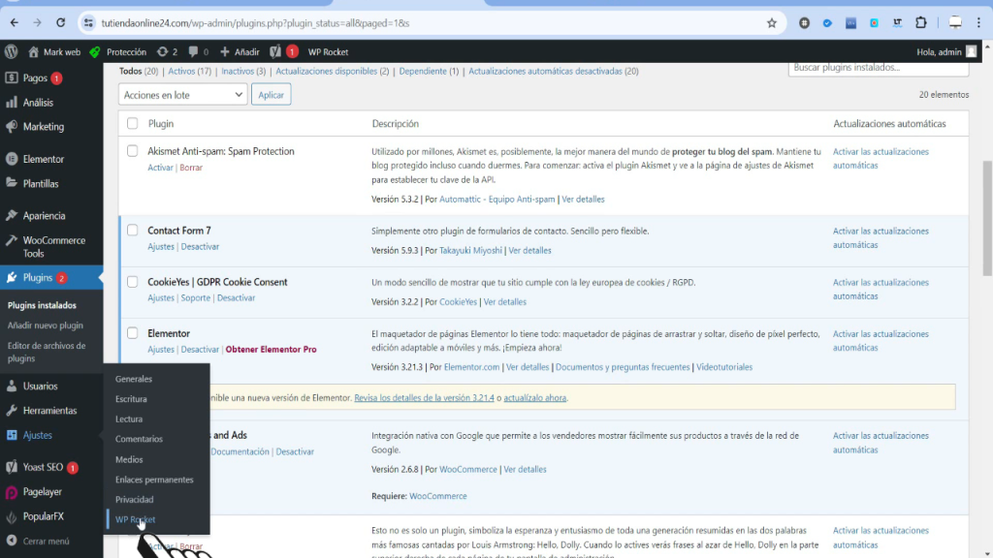The image size is (993, 558).
Task: Select WP Rocket in Ajustes submenu
Action: 135,520
